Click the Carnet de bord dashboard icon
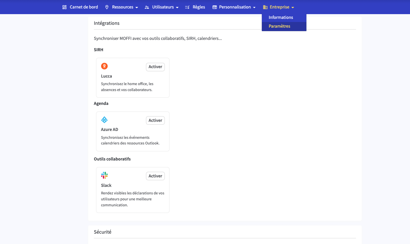The width and height of the screenshot is (410, 244). click(x=64, y=7)
